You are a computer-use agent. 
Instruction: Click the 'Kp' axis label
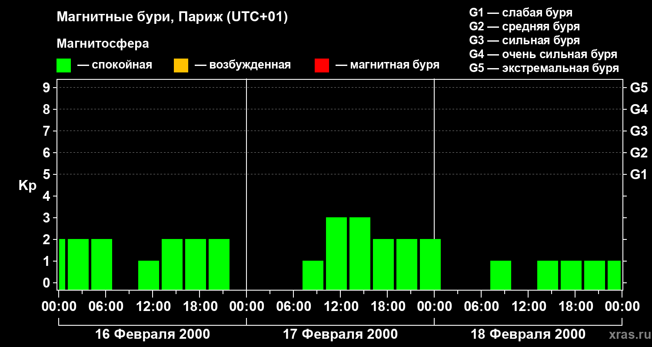pyautogui.click(x=27, y=186)
